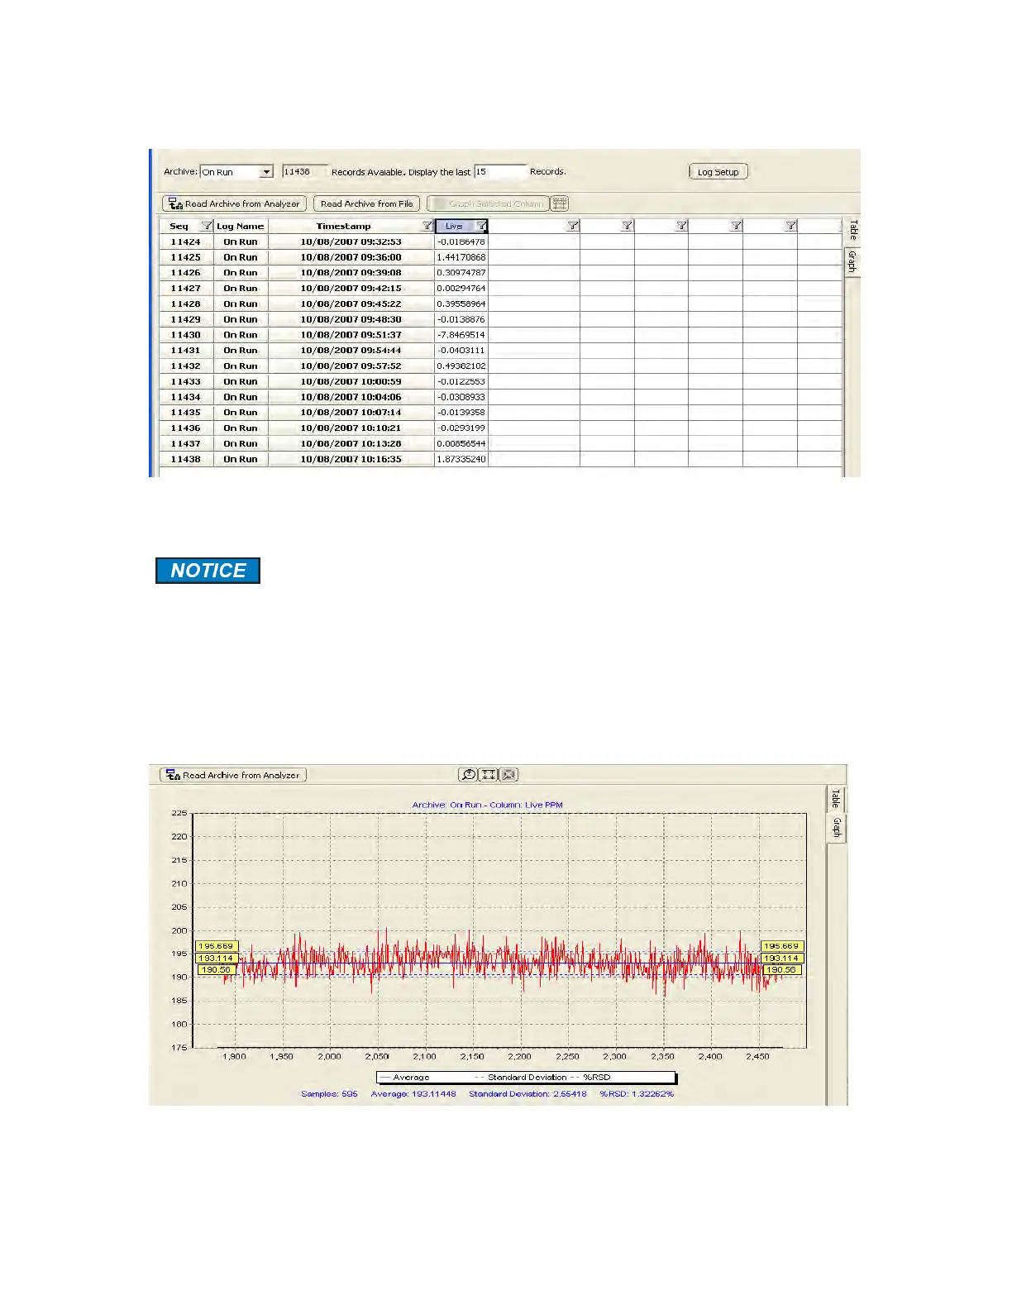Click the greyed-out icon right of fit-to-view
The image size is (1012, 1310).
click(509, 775)
